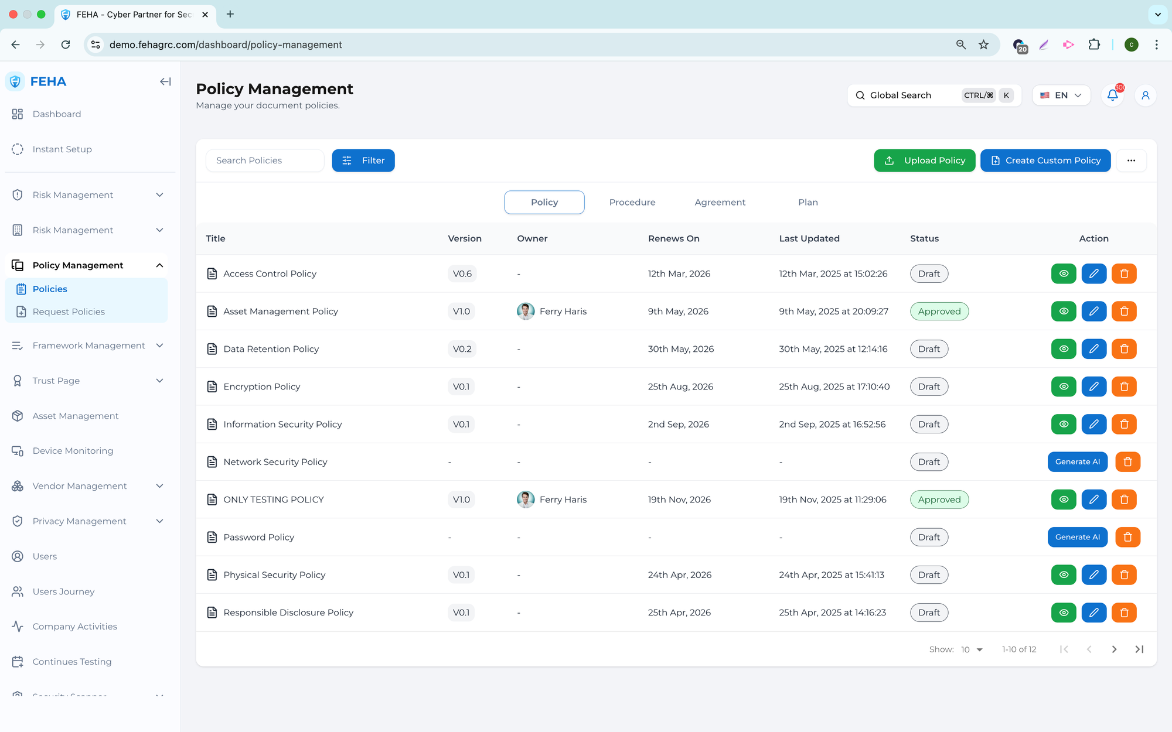
Task: View the Responsible Disclosure Policy
Action: pyautogui.click(x=1064, y=613)
